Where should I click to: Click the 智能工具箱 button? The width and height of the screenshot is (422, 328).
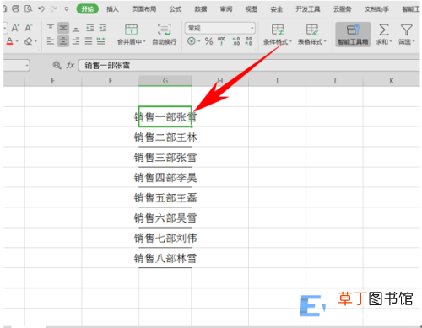pos(353,35)
